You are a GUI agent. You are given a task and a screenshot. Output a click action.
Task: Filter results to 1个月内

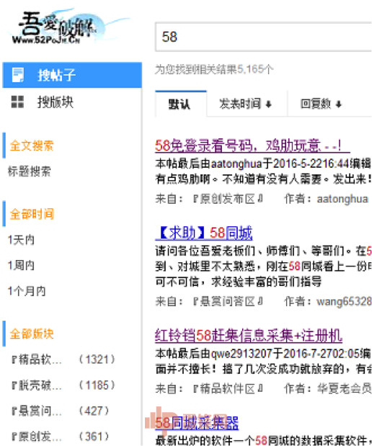point(27,291)
